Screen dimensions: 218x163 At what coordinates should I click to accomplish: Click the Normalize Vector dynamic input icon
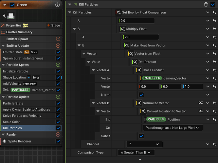(139, 103)
